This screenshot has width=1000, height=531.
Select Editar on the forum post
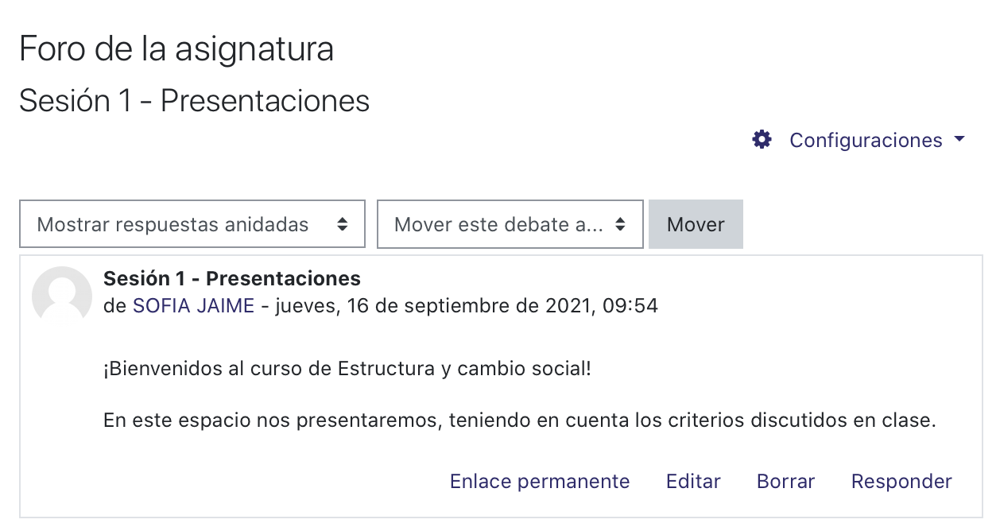(693, 481)
